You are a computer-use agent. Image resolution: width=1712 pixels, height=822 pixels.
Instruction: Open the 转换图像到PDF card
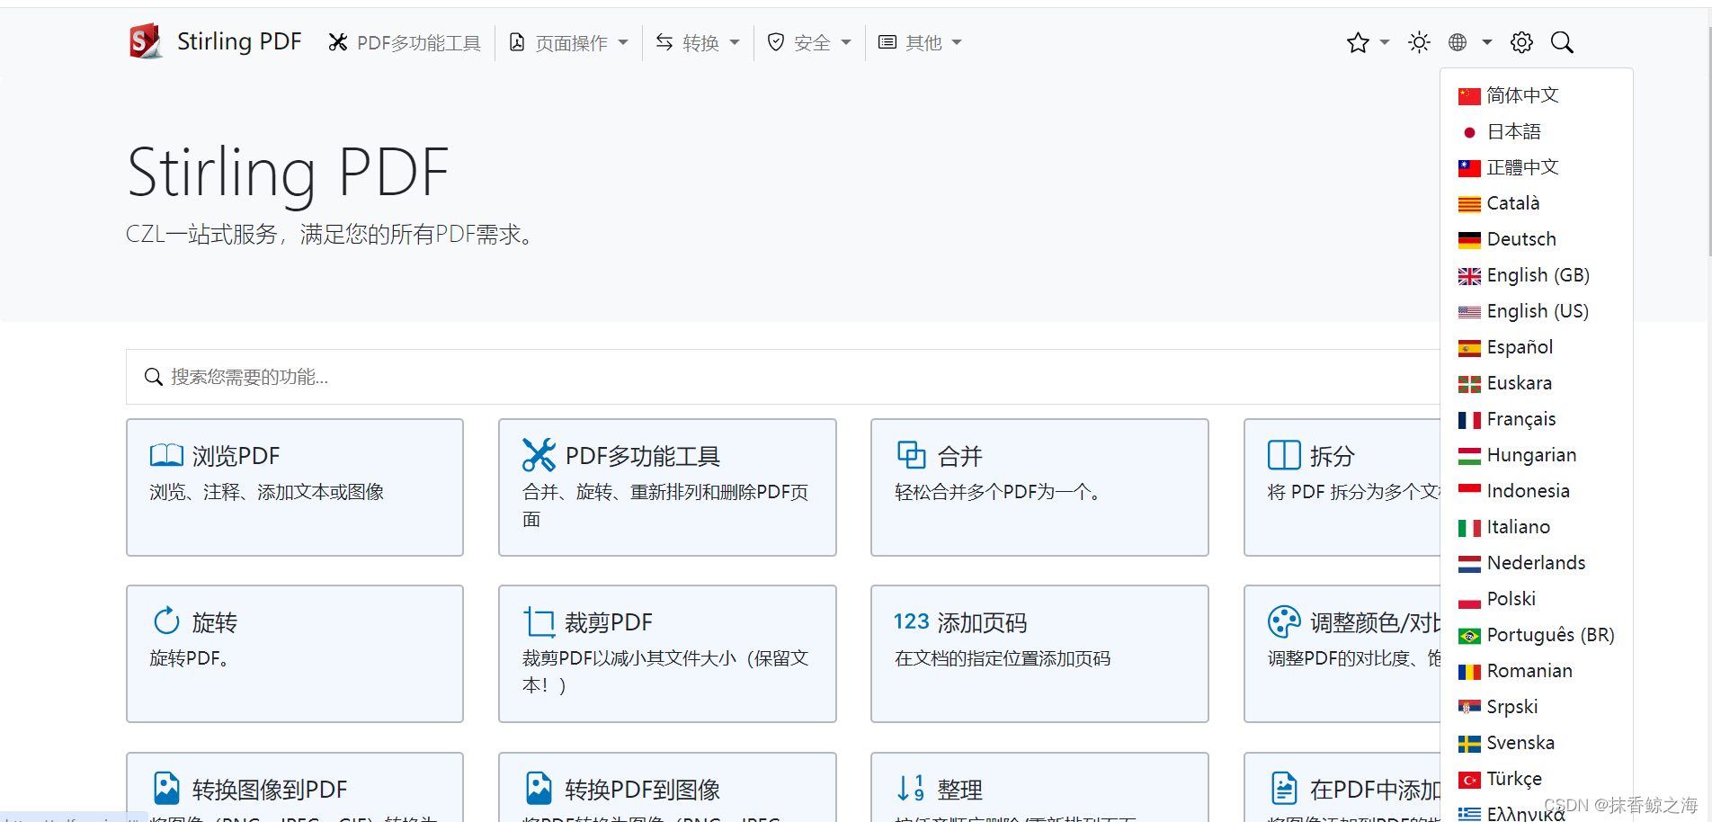[x=295, y=787]
